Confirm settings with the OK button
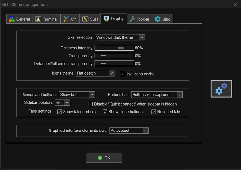 104,158
